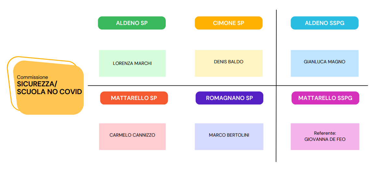This screenshot has height=172, width=381.
Task: Select the magenta MATTARELLO SSPG label
Action: tap(325, 98)
